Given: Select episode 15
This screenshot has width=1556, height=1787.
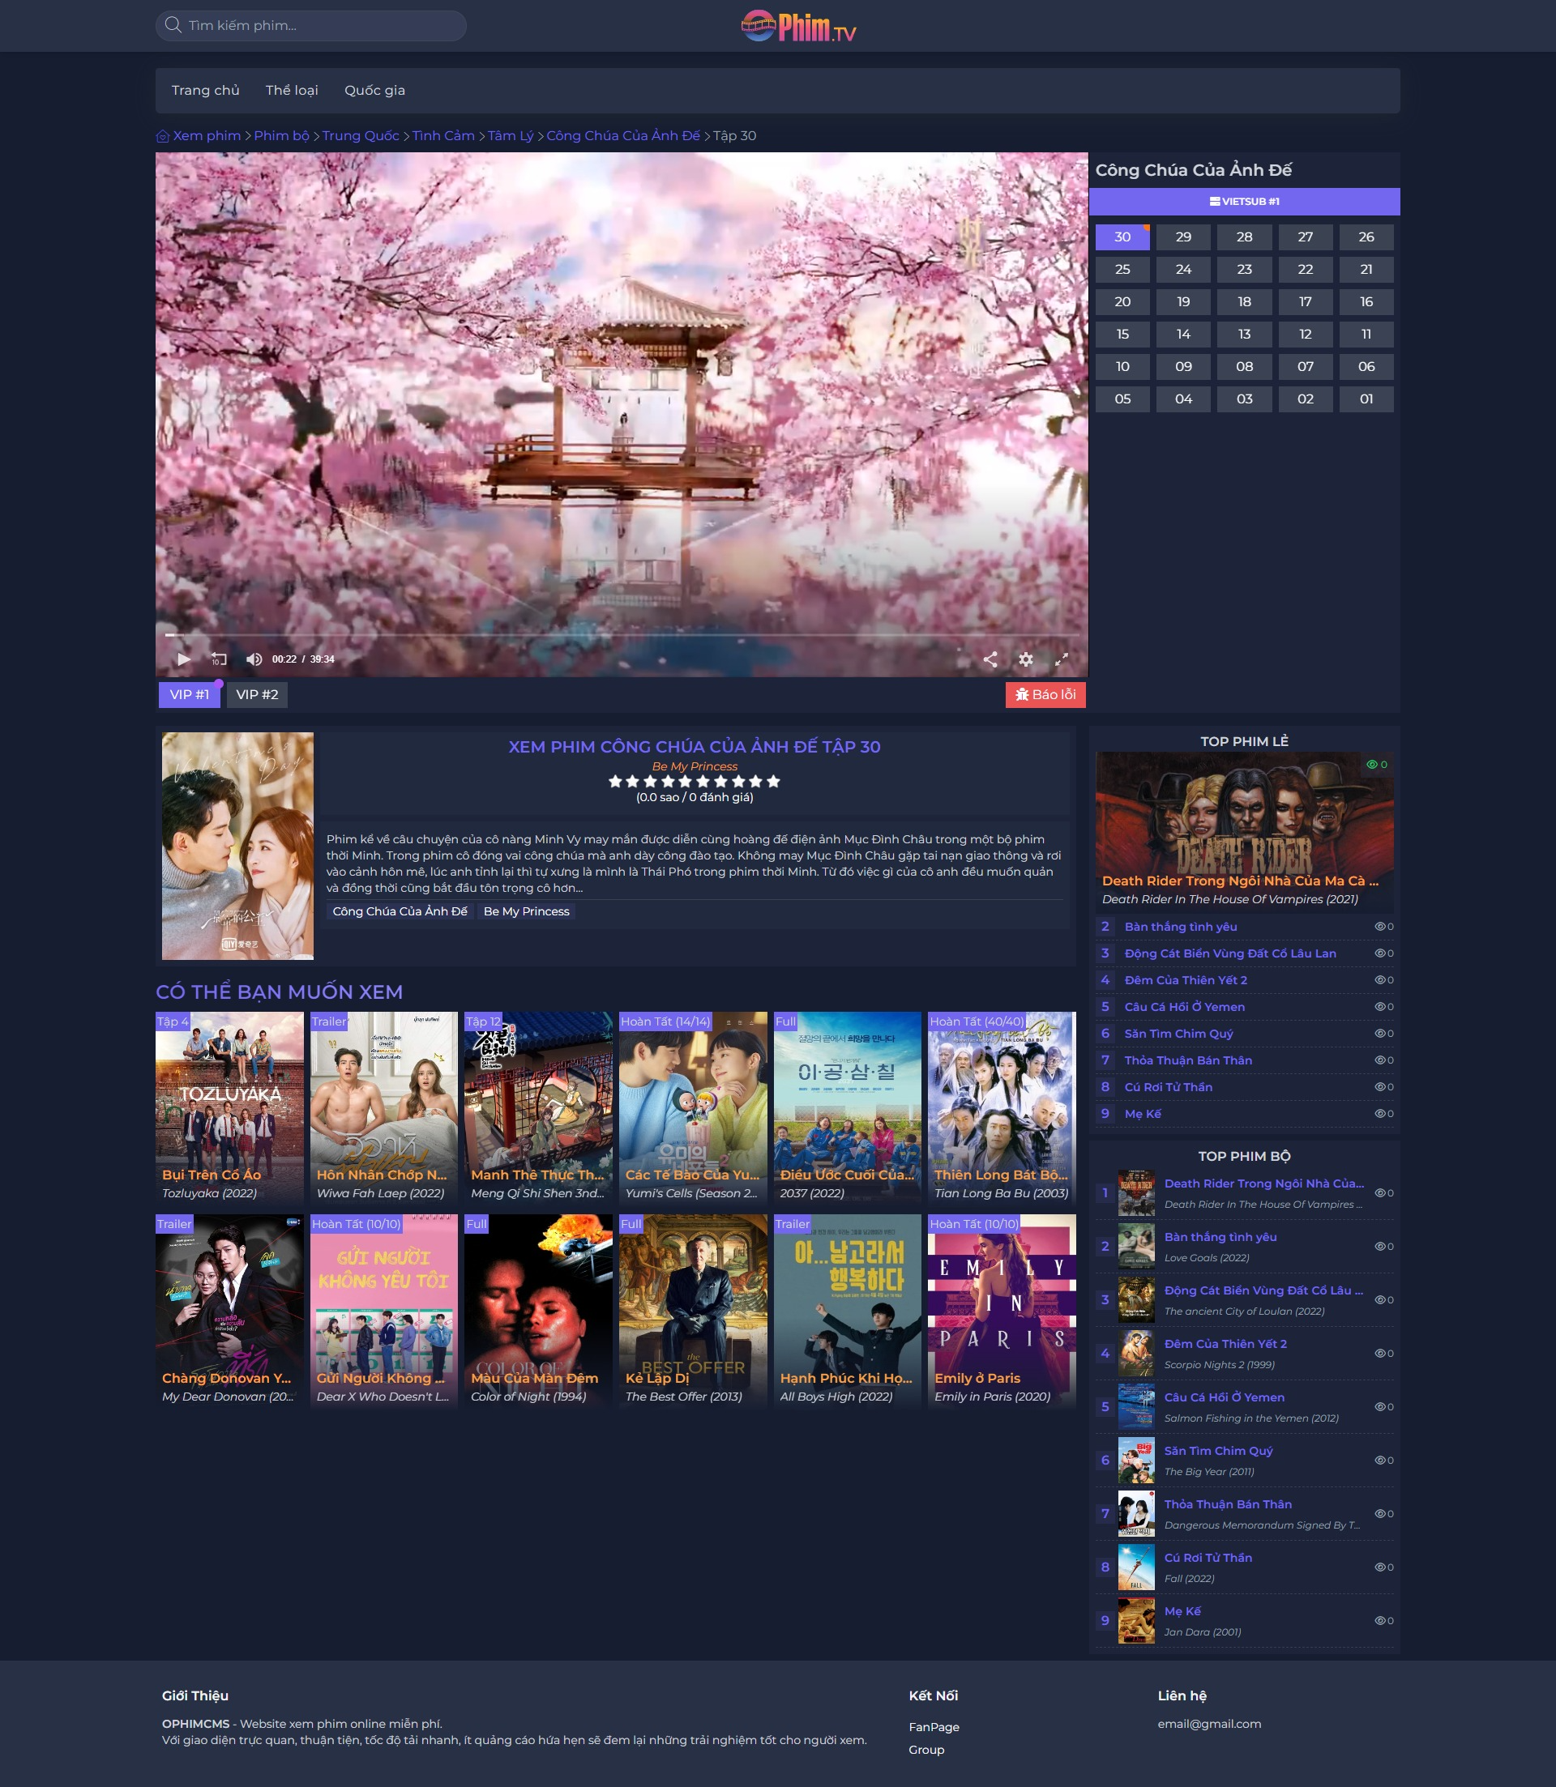Looking at the screenshot, I should (1122, 334).
